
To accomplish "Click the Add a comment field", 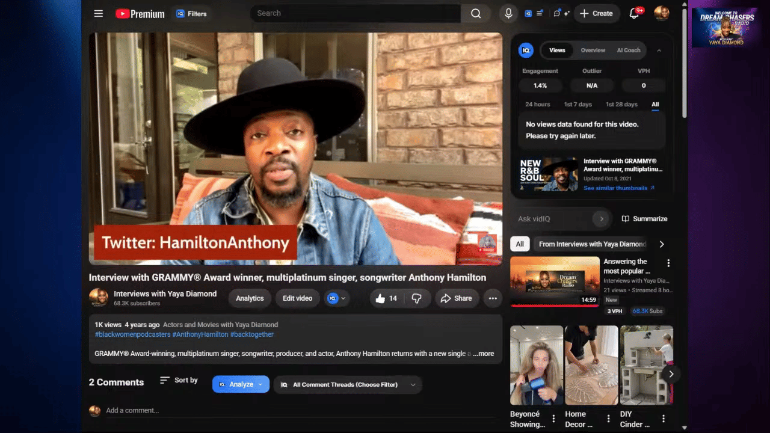I will tap(301, 411).
